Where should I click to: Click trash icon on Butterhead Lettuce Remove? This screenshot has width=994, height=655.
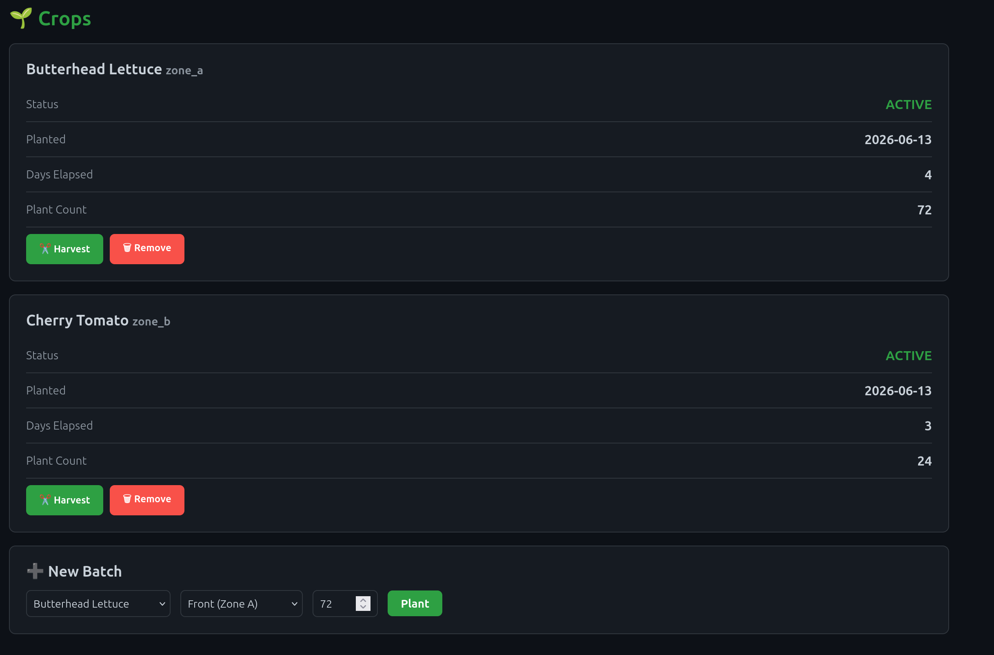pyautogui.click(x=127, y=248)
